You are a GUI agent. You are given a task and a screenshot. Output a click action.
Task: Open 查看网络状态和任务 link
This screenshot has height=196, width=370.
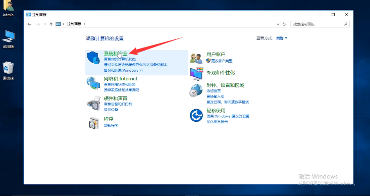(x=120, y=84)
